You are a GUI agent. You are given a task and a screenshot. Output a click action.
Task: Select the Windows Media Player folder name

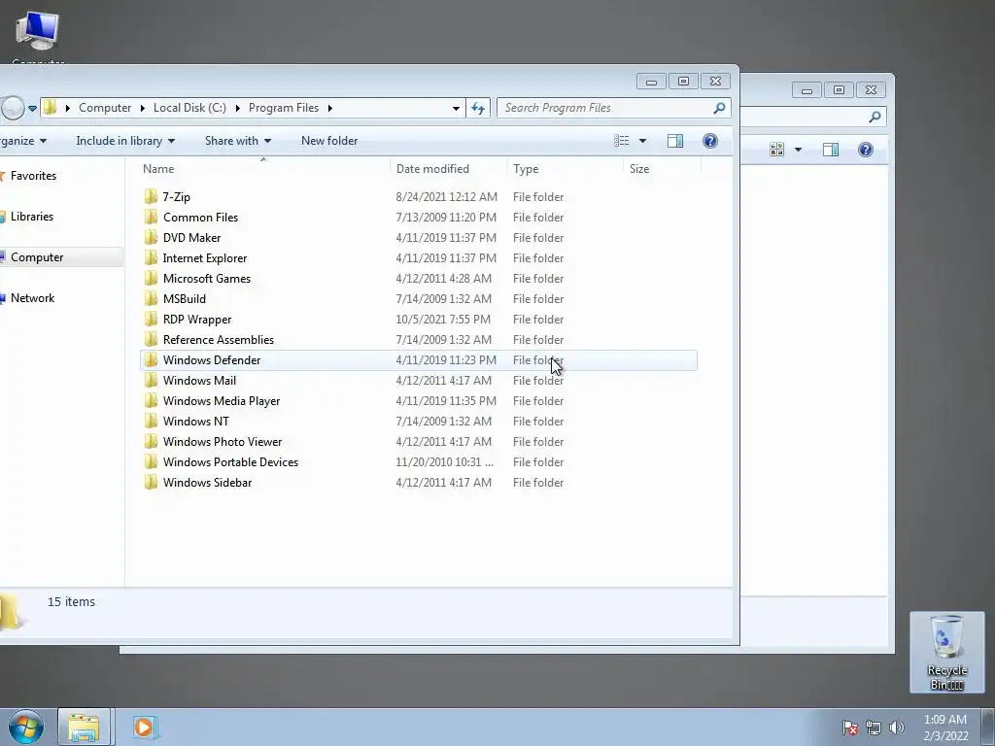click(x=222, y=400)
